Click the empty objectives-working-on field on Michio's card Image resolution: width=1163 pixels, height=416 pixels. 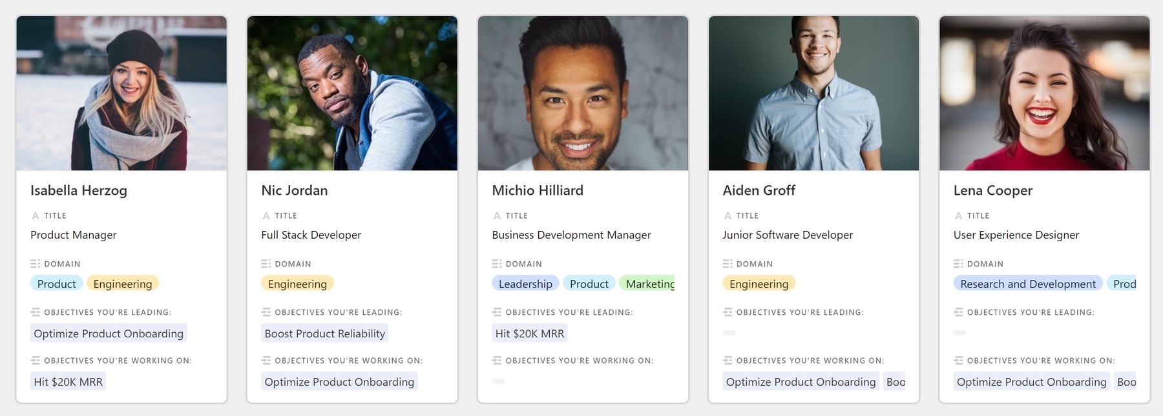pos(499,381)
